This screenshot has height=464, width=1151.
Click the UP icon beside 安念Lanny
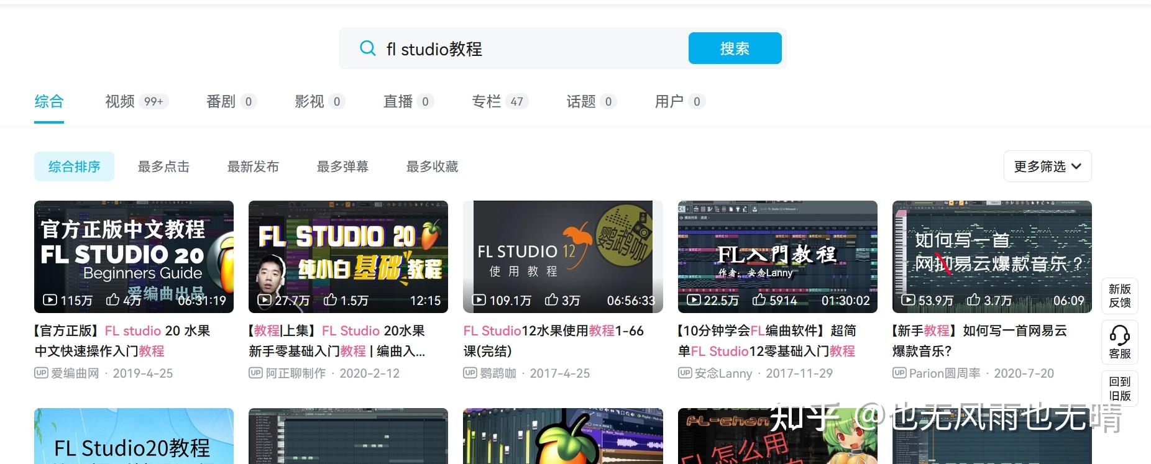(x=685, y=373)
